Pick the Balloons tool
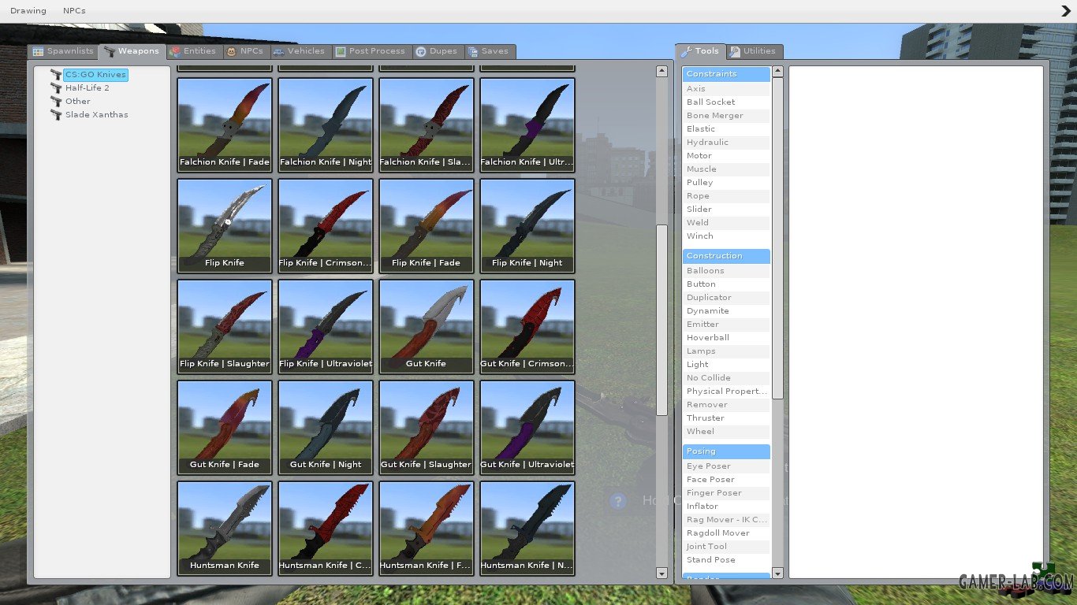 [726, 271]
